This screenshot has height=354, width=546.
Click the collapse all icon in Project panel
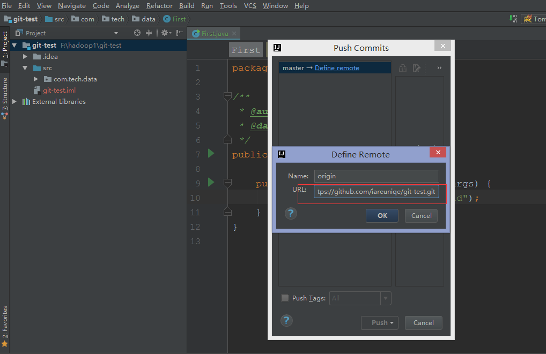click(149, 33)
